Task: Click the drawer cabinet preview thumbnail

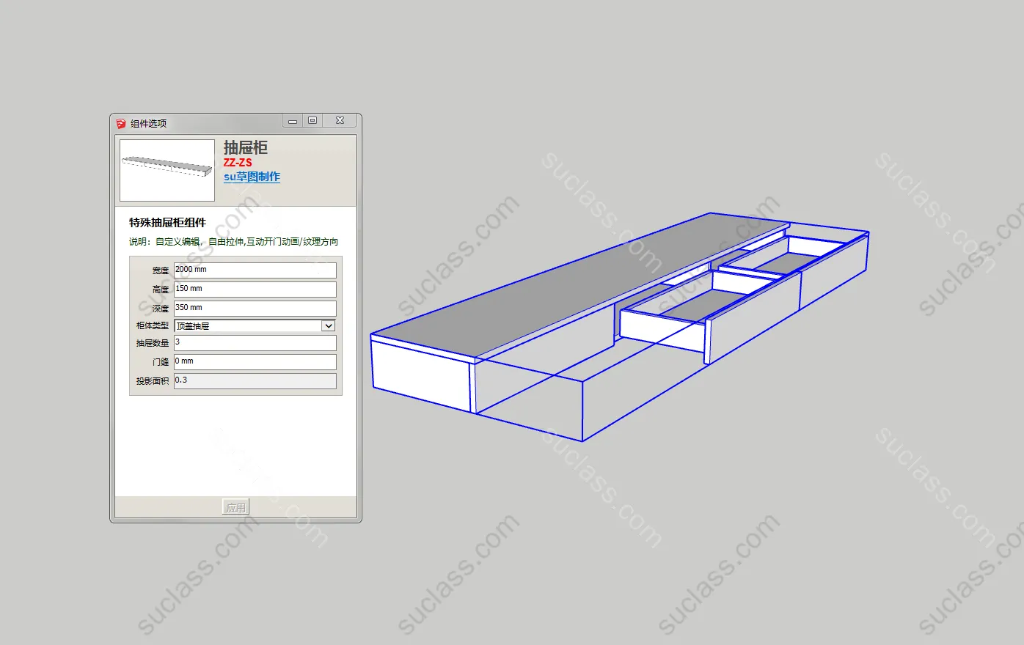Action: pyautogui.click(x=167, y=170)
